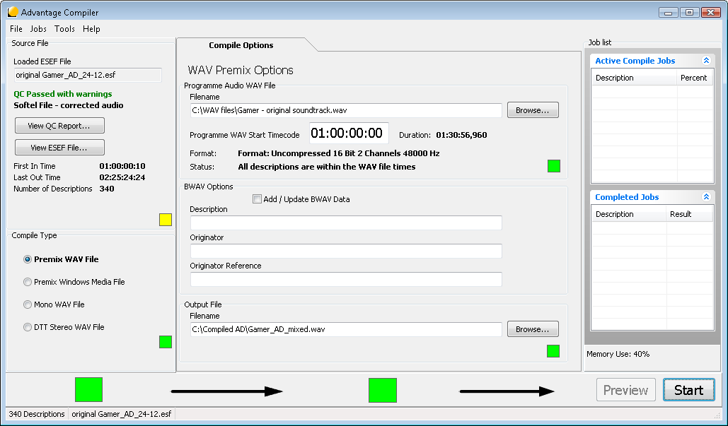The image size is (728, 426).
Task: Enable Add / Update BWAV Data checkbox
Action: pos(258,199)
